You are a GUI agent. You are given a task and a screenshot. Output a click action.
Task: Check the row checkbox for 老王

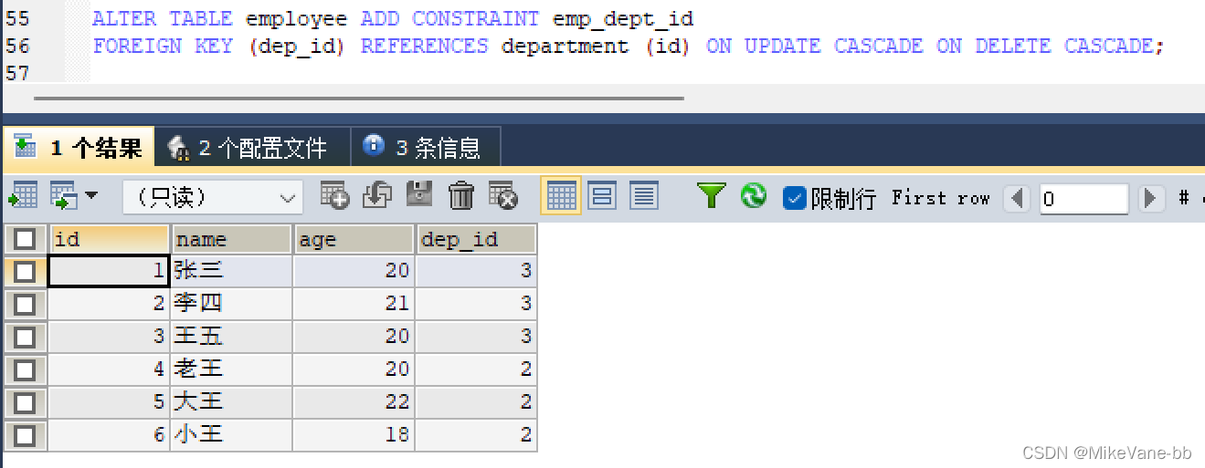25,369
